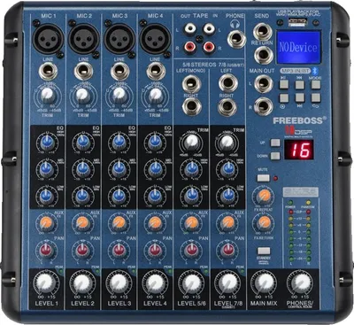
Task: Click the USB playback port above the LCD
Action: point(297,21)
